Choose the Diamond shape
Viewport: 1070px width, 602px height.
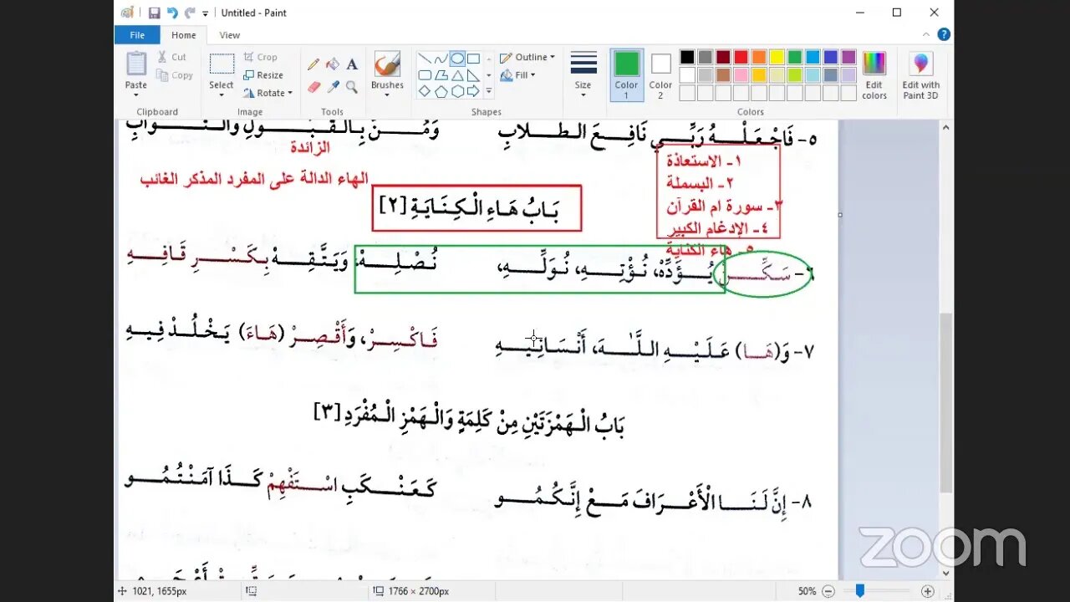coord(425,91)
